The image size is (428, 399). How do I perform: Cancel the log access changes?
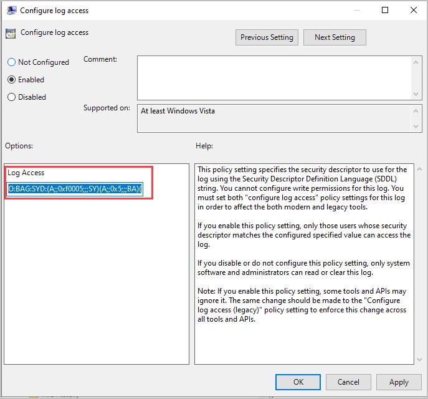click(x=348, y=382)
